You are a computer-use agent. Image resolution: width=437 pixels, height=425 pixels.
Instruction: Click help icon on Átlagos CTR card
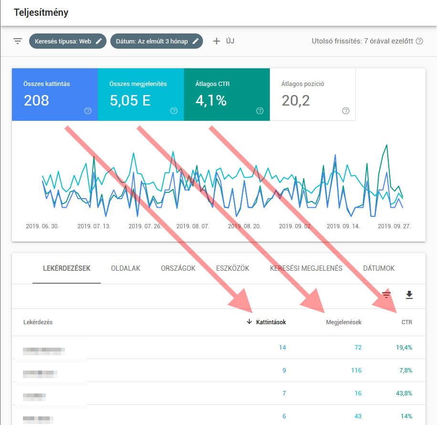[260, 111]
